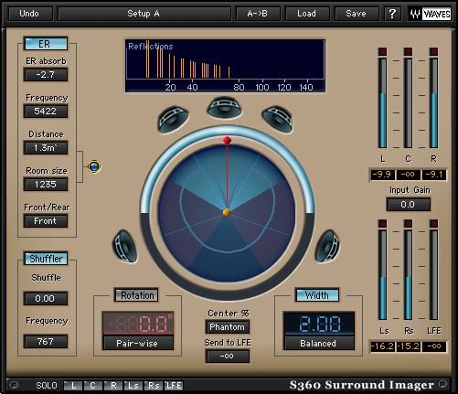Click the Reflections display graph
The image size is (458, 394).
pos(225,66)
